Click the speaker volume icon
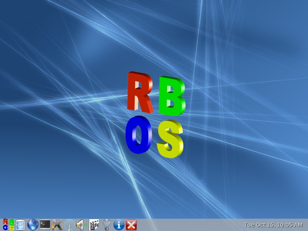Viewport: 308px width, 231px height. 81,225
